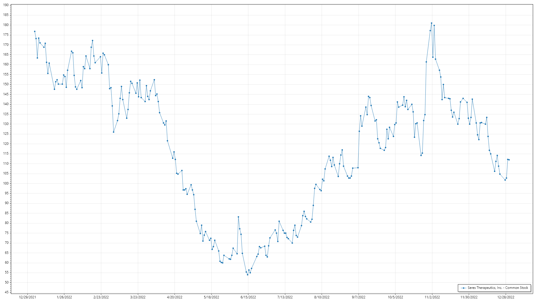Click the first data point of series
This screenshot has width=537, height=302.
[35, 31]
